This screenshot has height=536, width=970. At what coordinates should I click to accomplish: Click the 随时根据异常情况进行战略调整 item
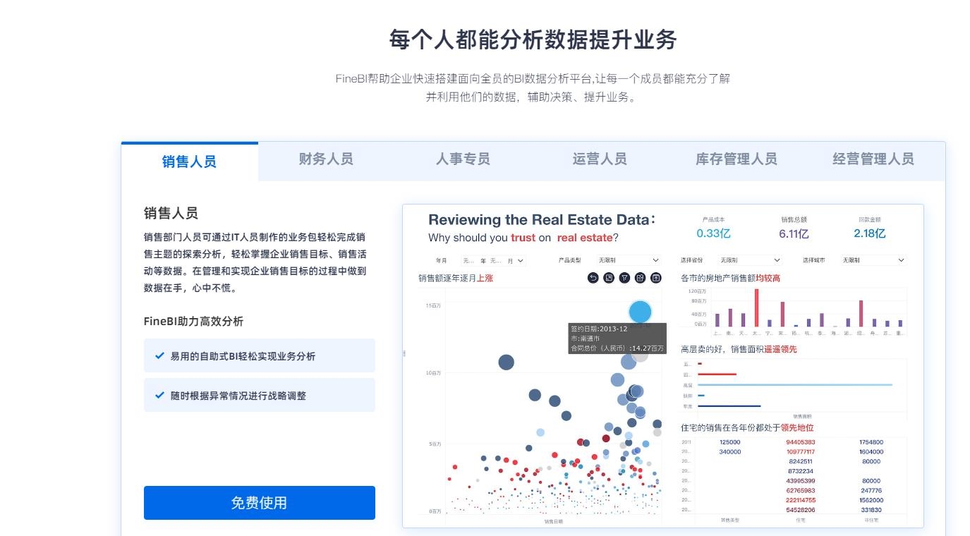coord(260,396)
